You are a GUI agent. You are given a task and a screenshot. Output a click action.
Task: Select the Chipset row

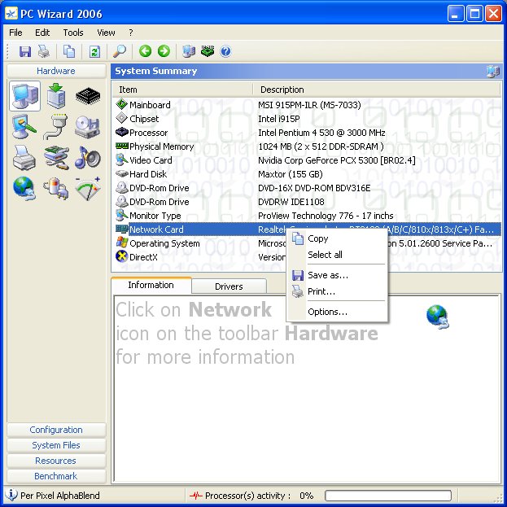point(307,119)
